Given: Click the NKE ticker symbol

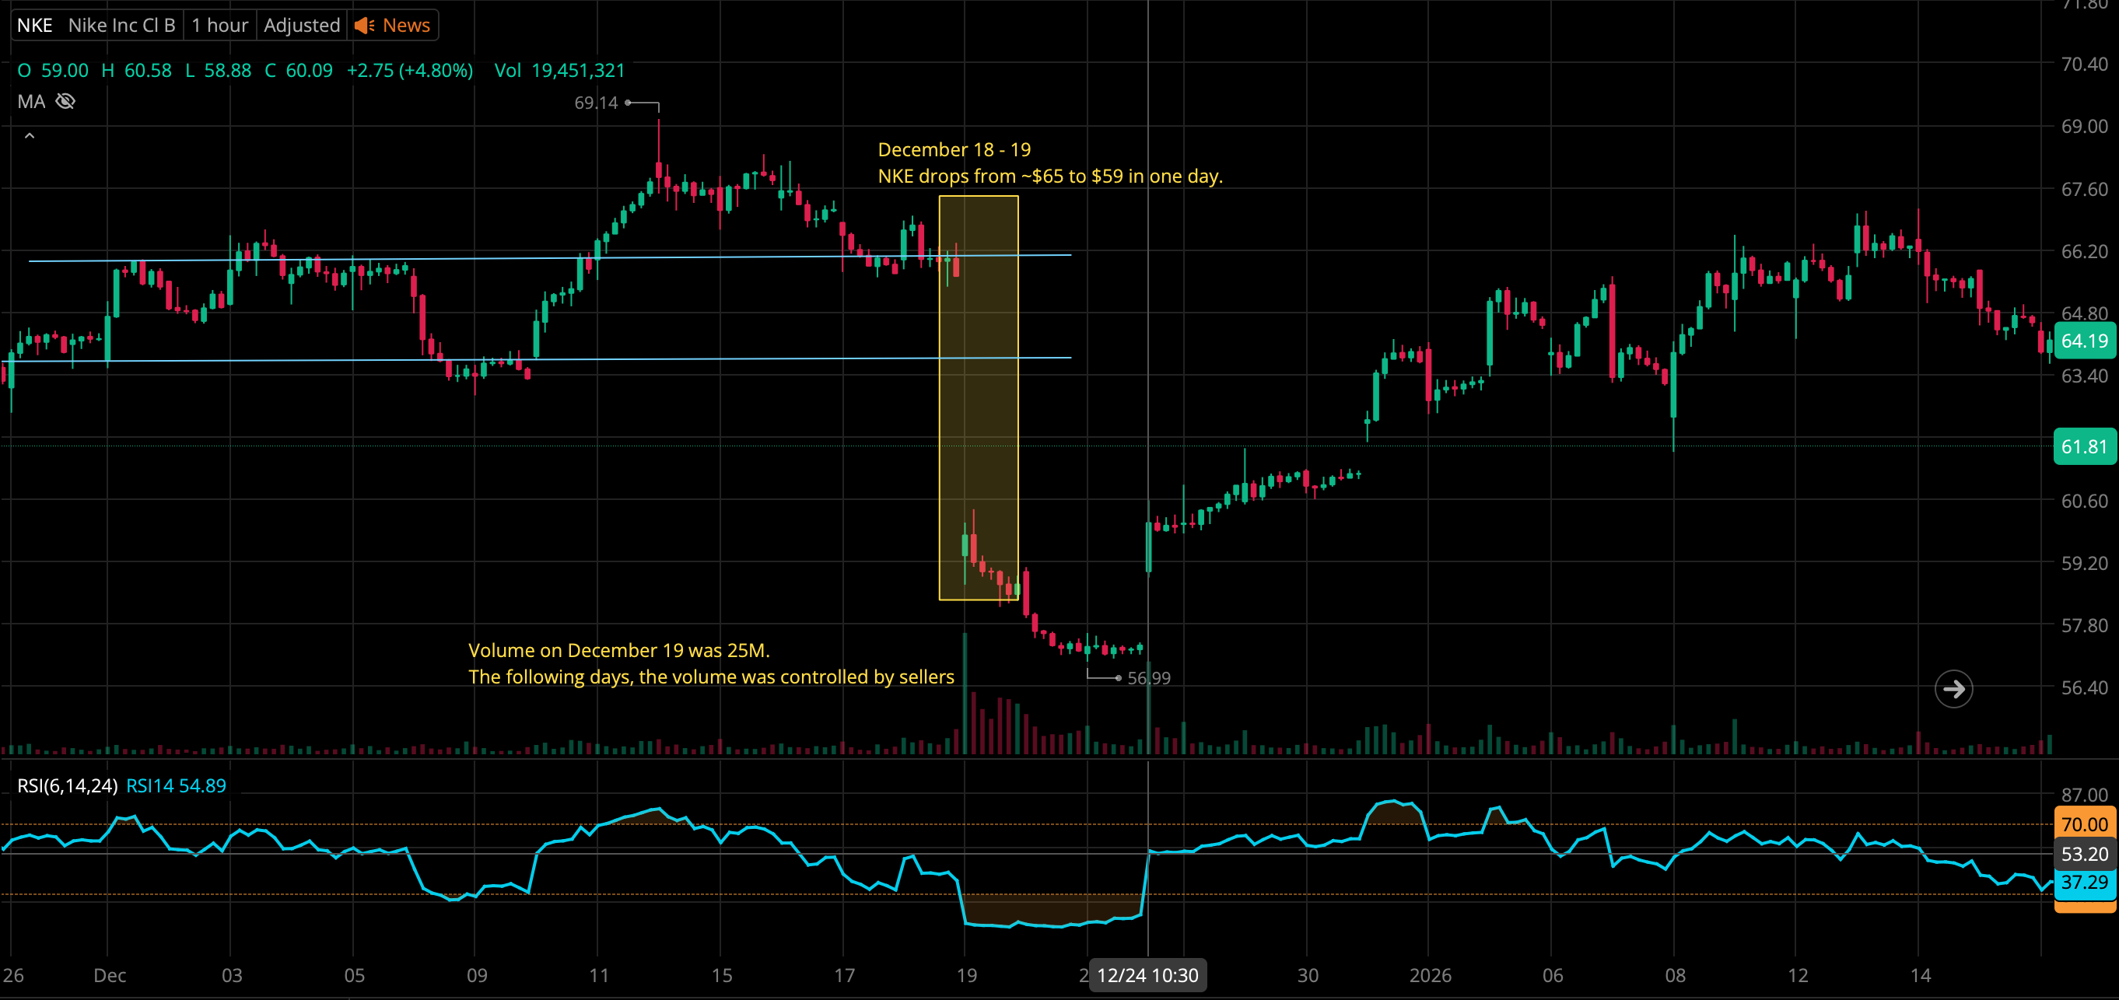Looking at the screenshot, I should pyautogui.click(x=34, y=26).
